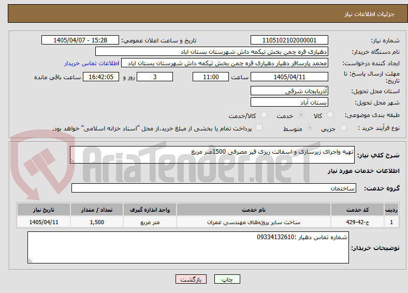Click the شماره نیاز field 1105102102000001
This screenshot has width=408, height=293.
coord(289,40)
